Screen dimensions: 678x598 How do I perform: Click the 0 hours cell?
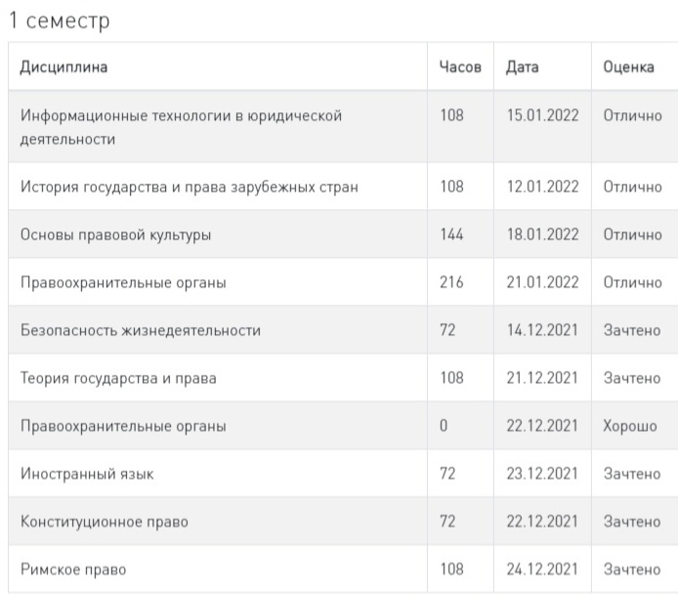[x=445, y=426]
